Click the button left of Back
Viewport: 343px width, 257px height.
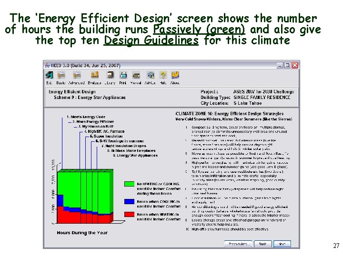coord(238,244)
